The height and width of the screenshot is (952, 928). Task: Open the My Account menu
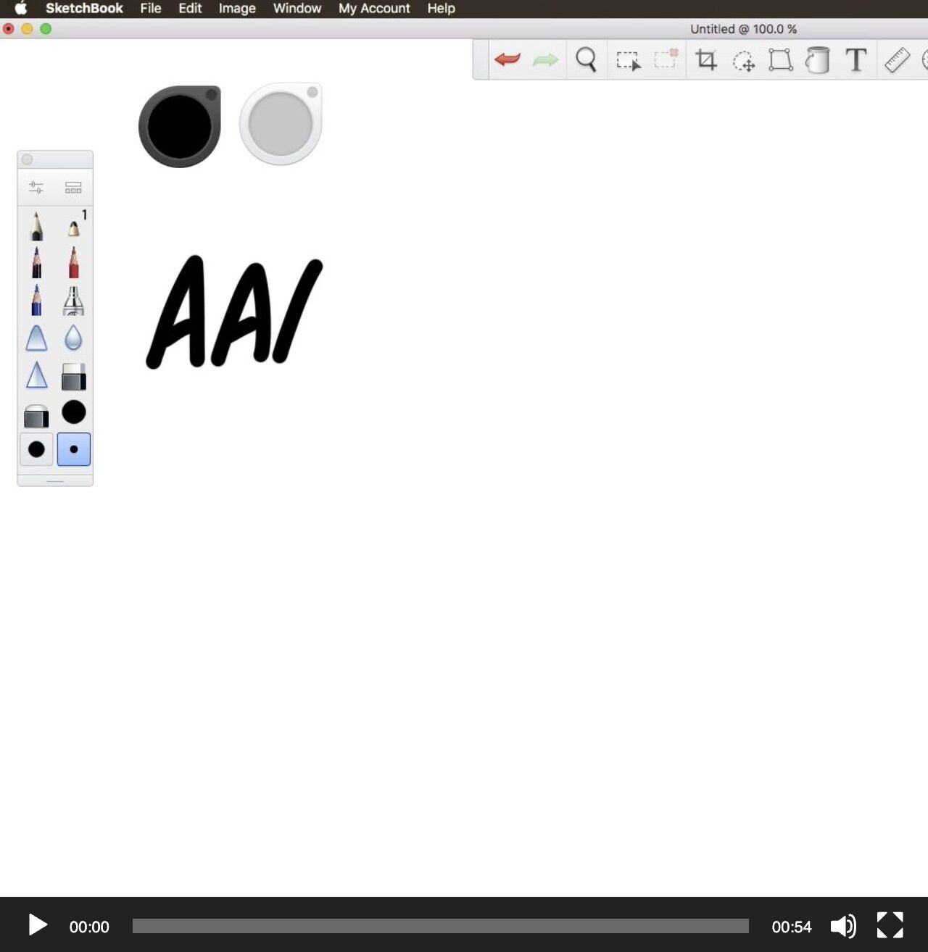(374, 9)
